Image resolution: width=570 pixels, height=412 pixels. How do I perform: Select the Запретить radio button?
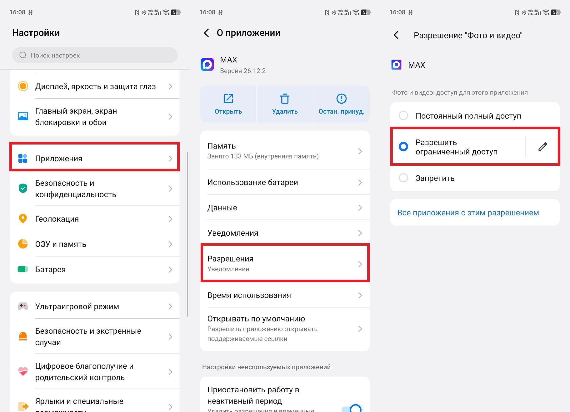click(403, 178)
